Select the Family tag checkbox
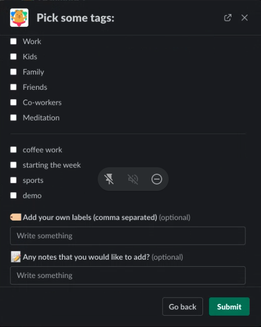This screenshot has width=261, height=327. [x=13, y=72]
